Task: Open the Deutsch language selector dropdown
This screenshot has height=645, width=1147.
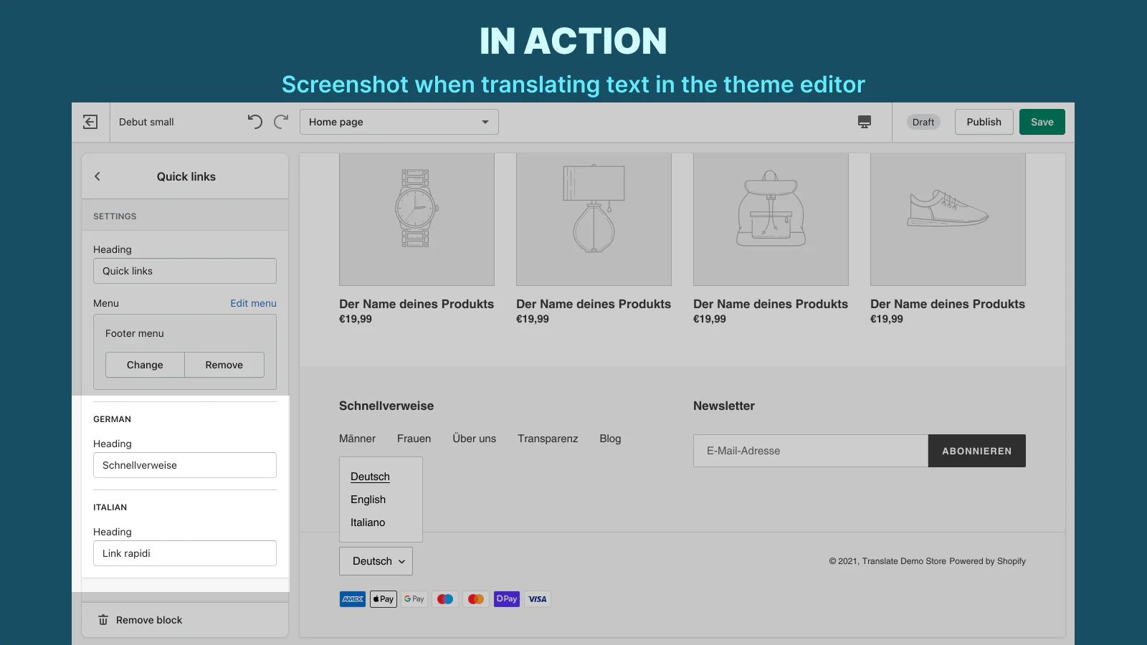Action: (376, 561)
